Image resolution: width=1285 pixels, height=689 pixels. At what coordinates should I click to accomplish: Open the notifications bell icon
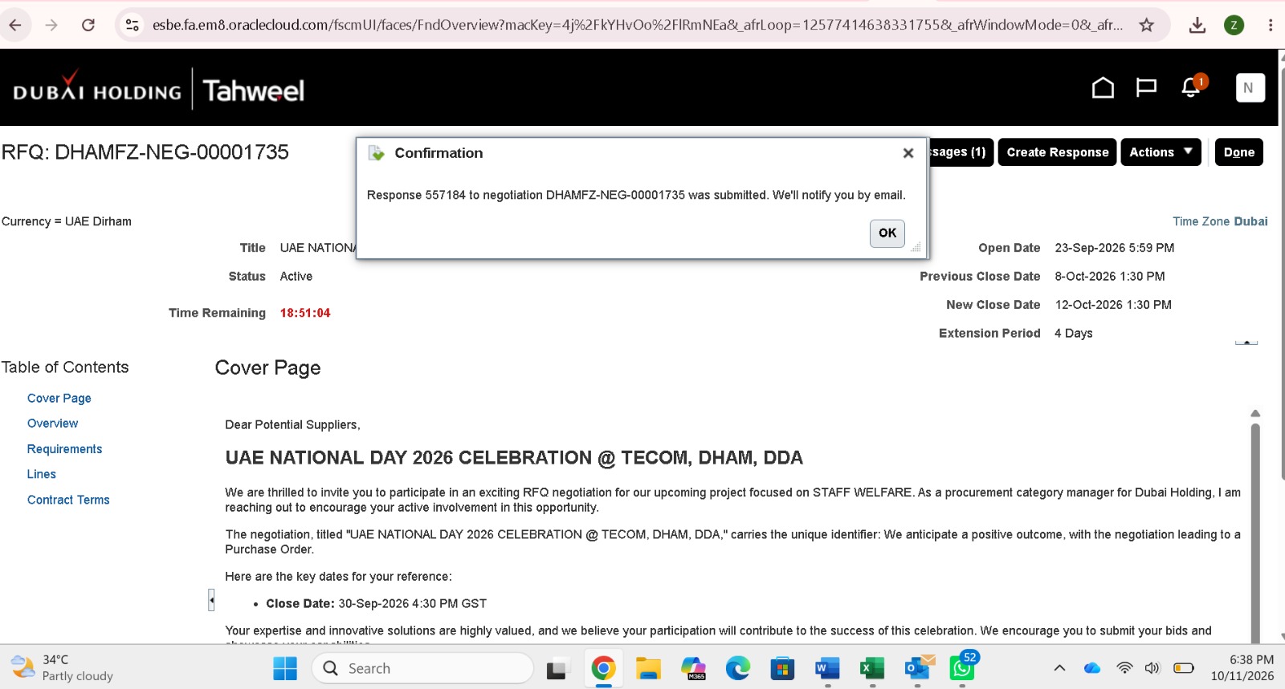1192,87
